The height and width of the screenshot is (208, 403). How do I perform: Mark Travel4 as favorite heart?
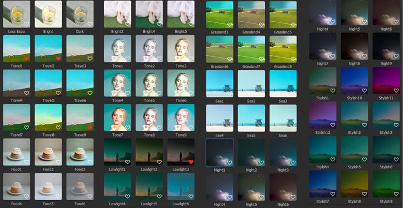(26, 93)
